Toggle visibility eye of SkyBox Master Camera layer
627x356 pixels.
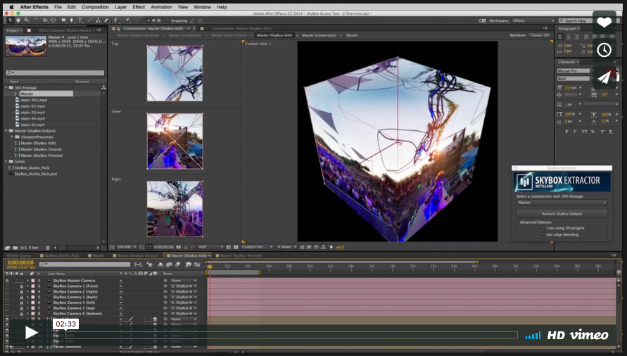[x=7, y=281]
